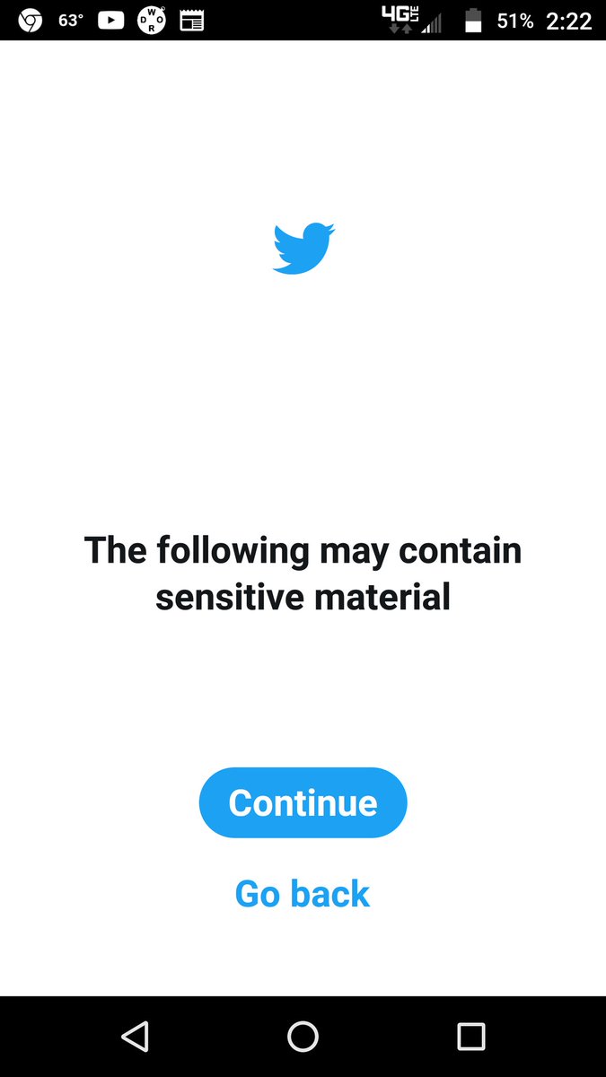Tap the 2:22 clock in status bar
Screen dimensions: 606x1077
click(569, 21)
